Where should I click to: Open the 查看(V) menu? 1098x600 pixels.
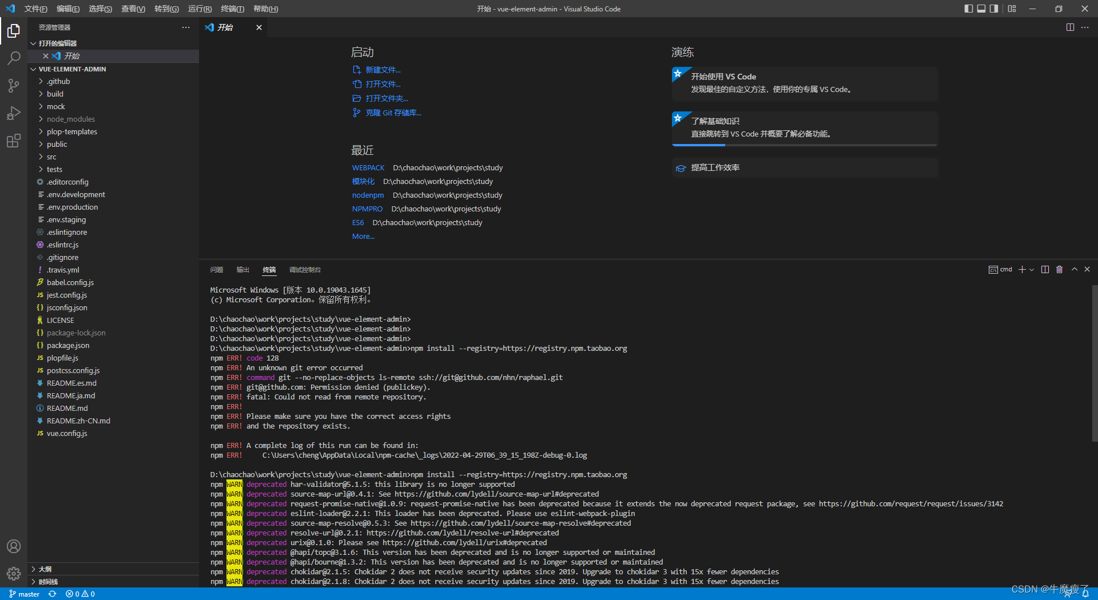tap(133, 9)
